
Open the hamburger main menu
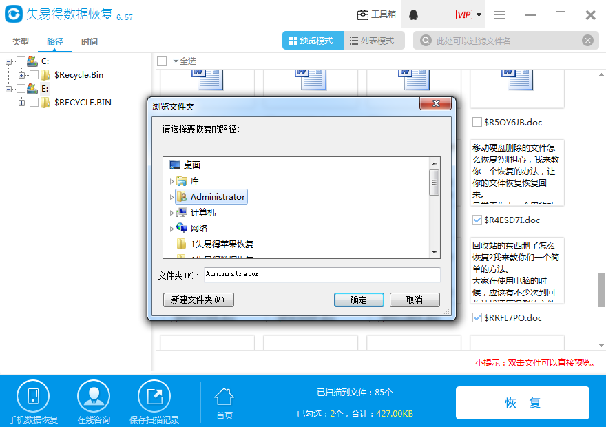[500, 14]
